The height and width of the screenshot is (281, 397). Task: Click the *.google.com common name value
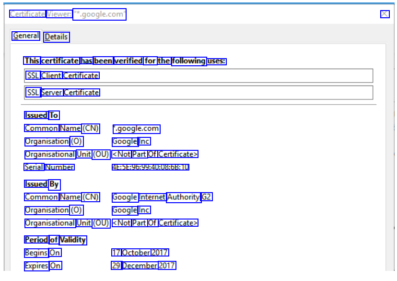pos(136,128)
